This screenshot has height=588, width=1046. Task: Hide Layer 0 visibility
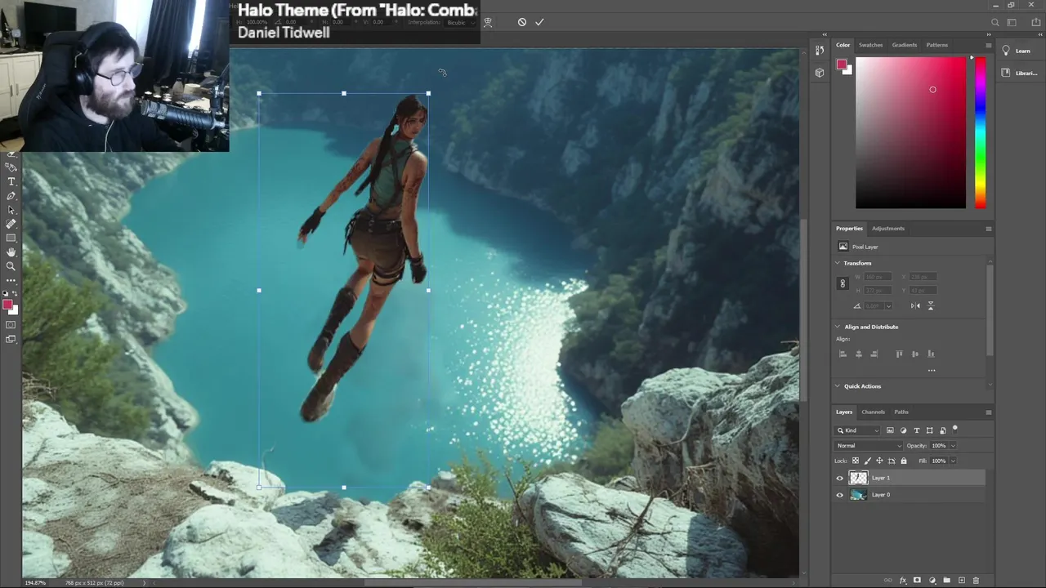839,495
